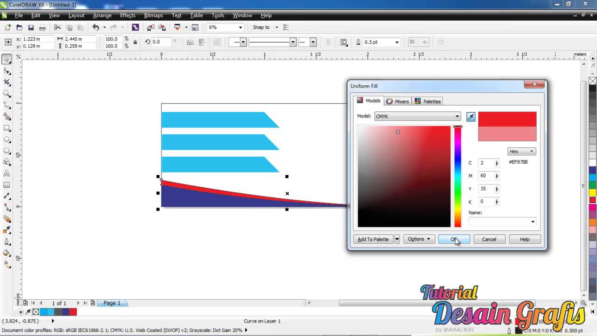The width and height of the screenshot is (597, 336).
Task: Select the Ellipse tool
Action: 7,140
